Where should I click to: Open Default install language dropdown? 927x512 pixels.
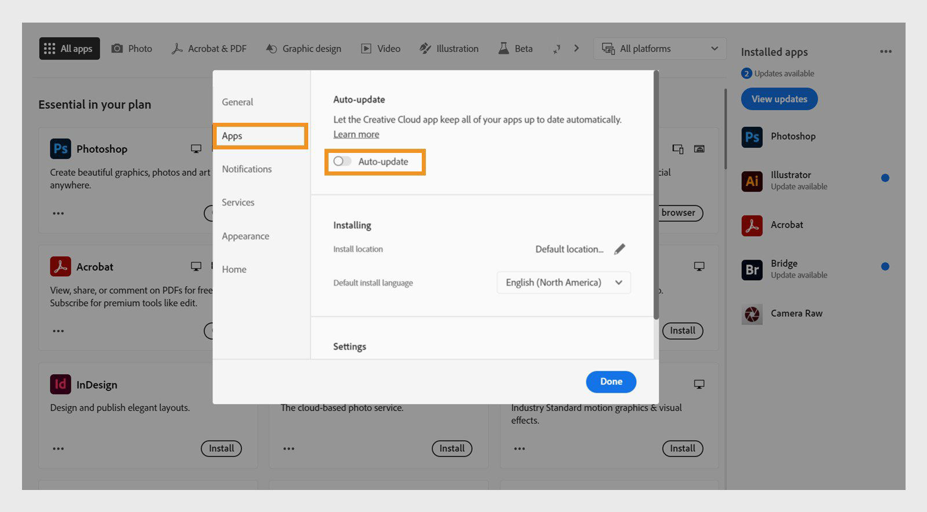tap(564, 283)
